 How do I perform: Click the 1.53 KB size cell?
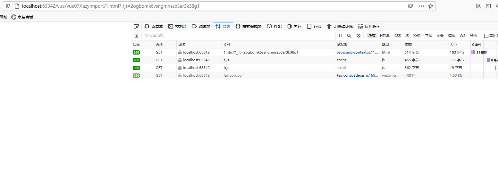456,75
